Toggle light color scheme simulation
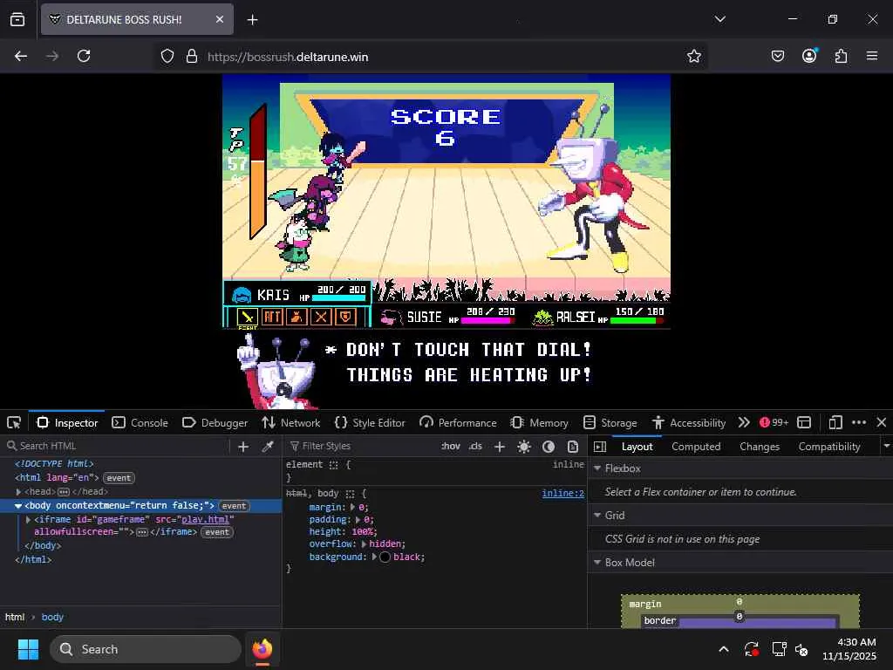 [524, 447]
